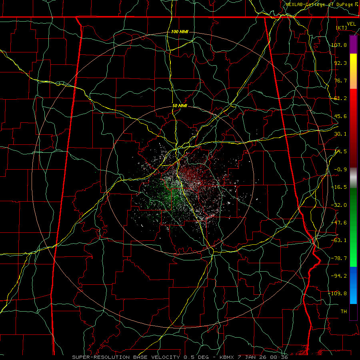The image size is (360, 360).
Task: Click the -63.1 velocity scale value
Action: point(339,240)
